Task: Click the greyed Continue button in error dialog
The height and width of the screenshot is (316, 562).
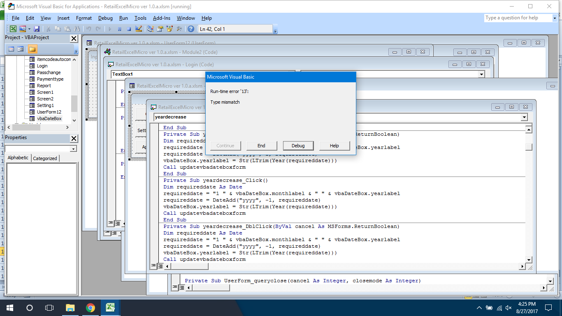Action: (x=225, y=146)
